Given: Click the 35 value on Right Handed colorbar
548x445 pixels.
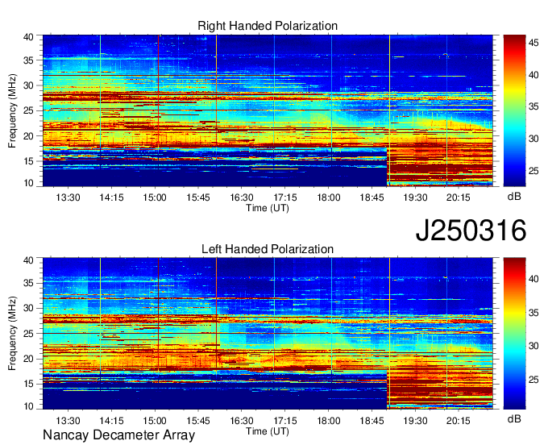Looking at the screenshot, I should (x=533, y=106).
